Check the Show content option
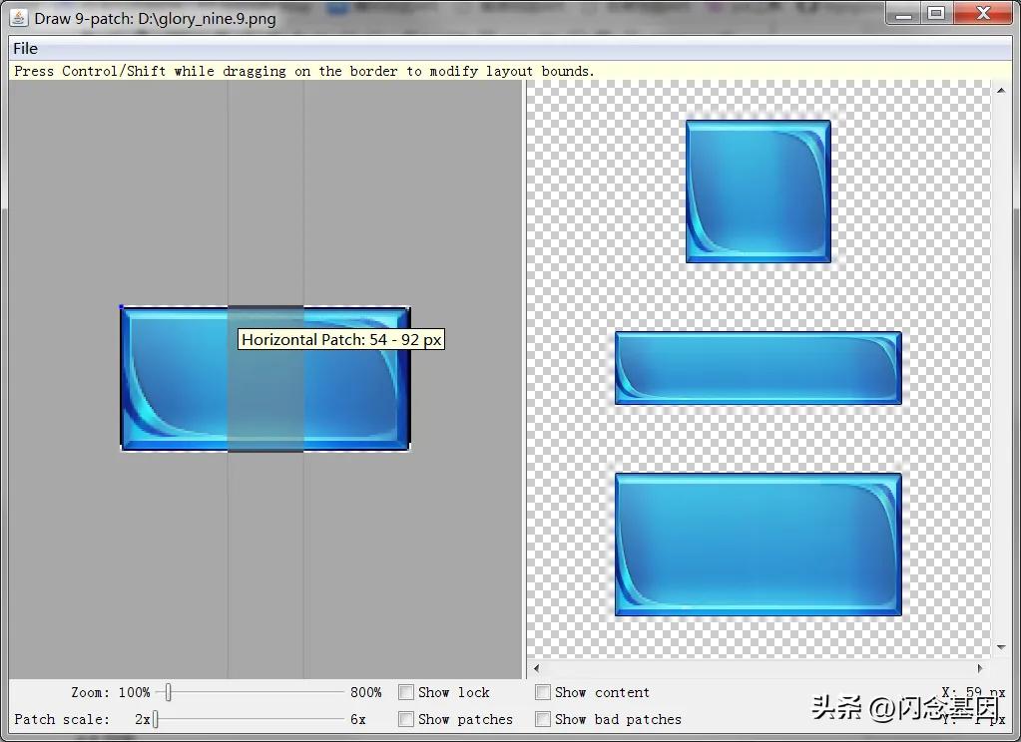 543,692
